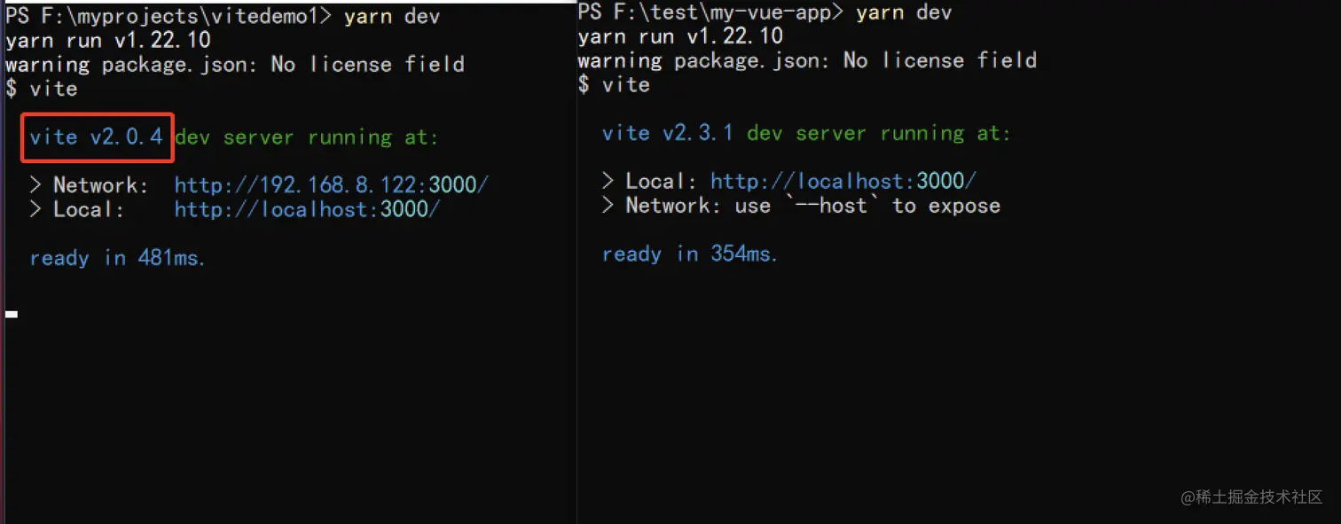Click the 'vite v2.3.1' version text

coord(668,133)
